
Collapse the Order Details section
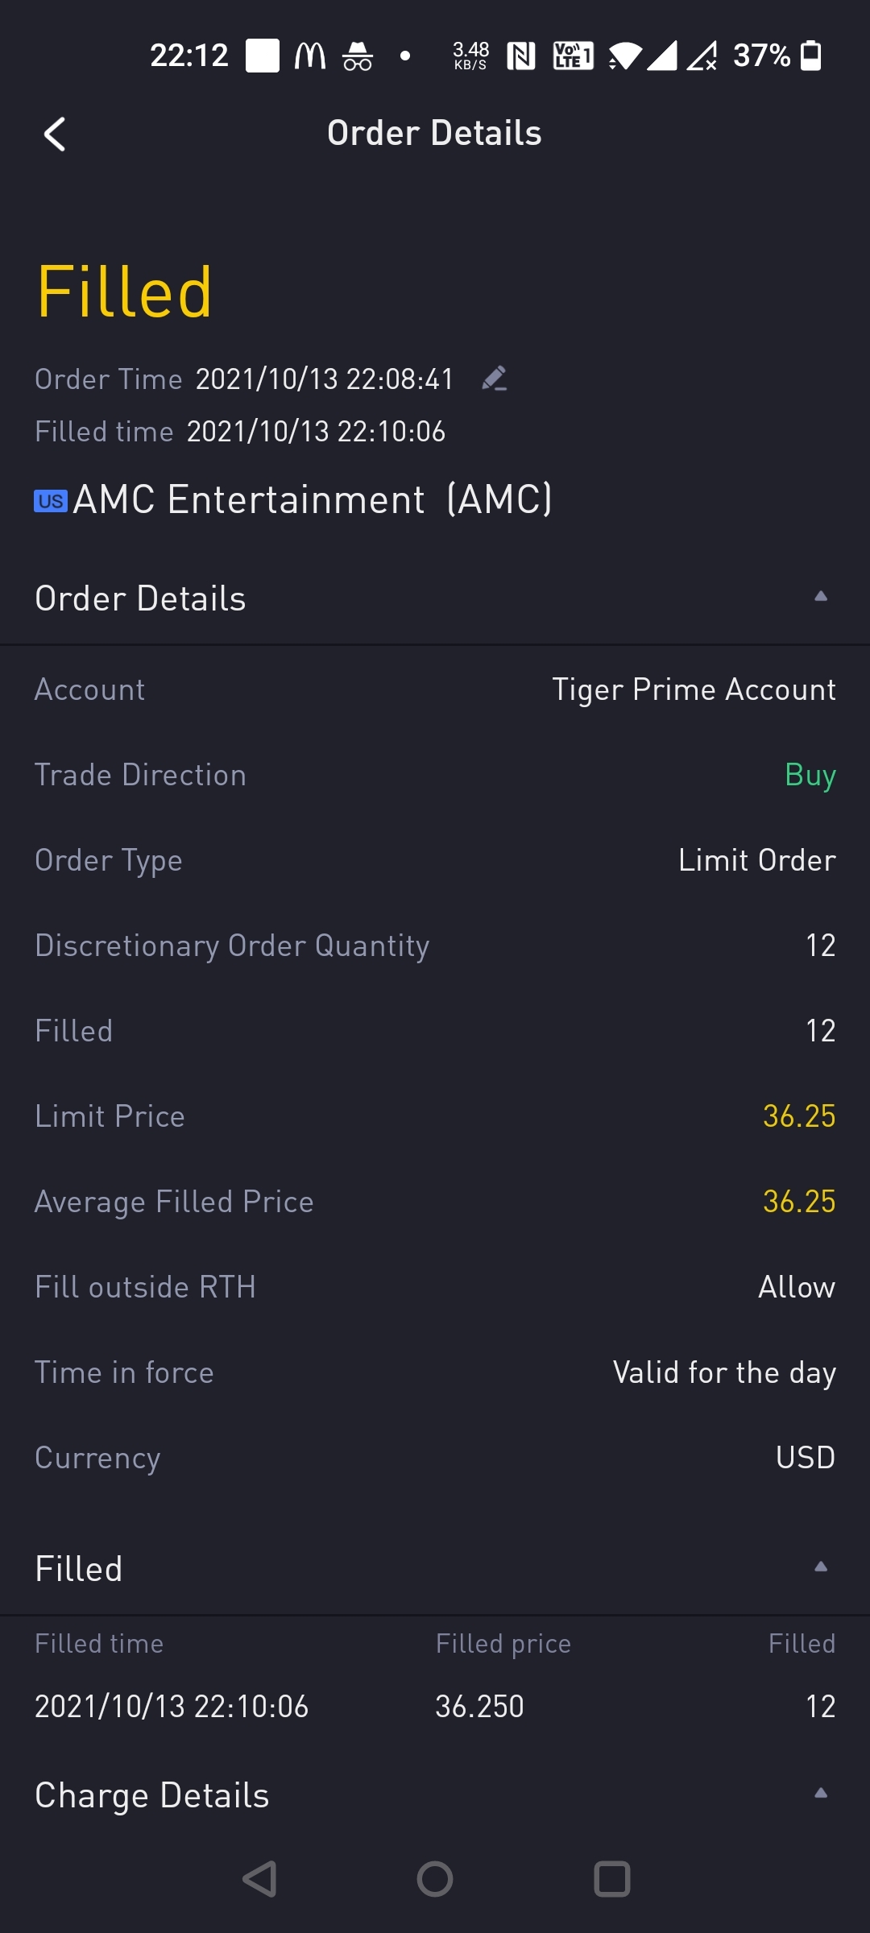tap(821, 596)
